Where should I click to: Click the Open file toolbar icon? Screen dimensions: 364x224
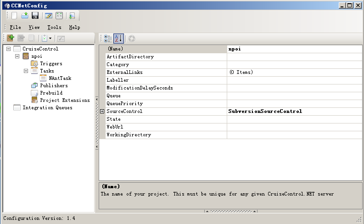click(25, 16)
